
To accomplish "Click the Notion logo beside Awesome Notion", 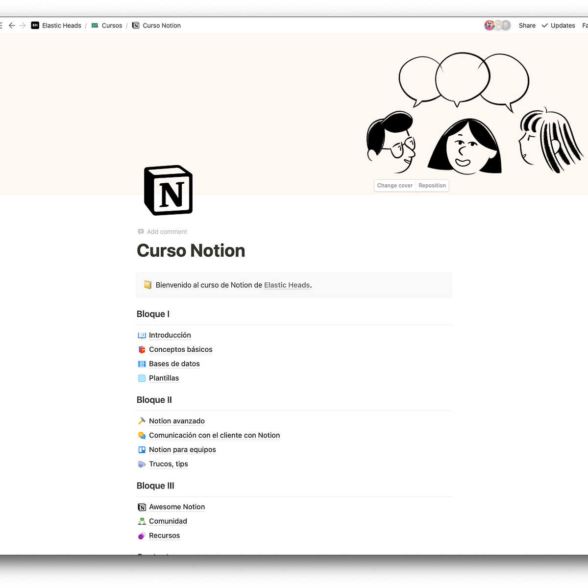I will pos(142,507).
